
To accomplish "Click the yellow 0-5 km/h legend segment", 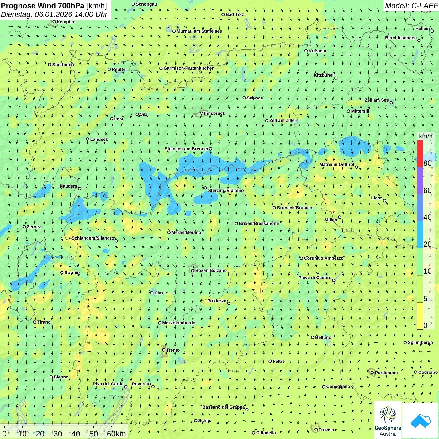I will tap(420, 316).
